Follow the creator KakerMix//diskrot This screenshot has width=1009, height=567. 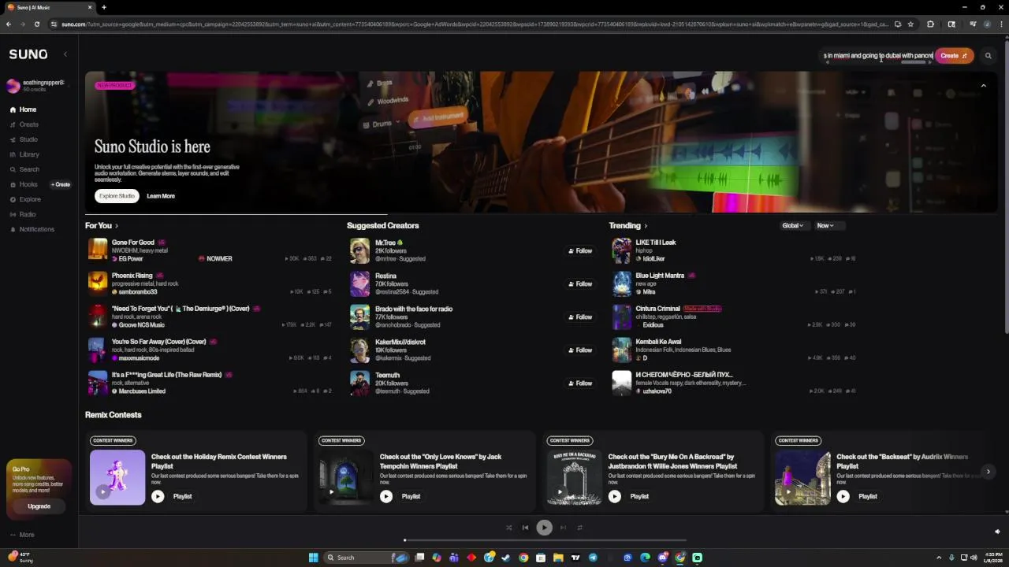click(579, 350)
